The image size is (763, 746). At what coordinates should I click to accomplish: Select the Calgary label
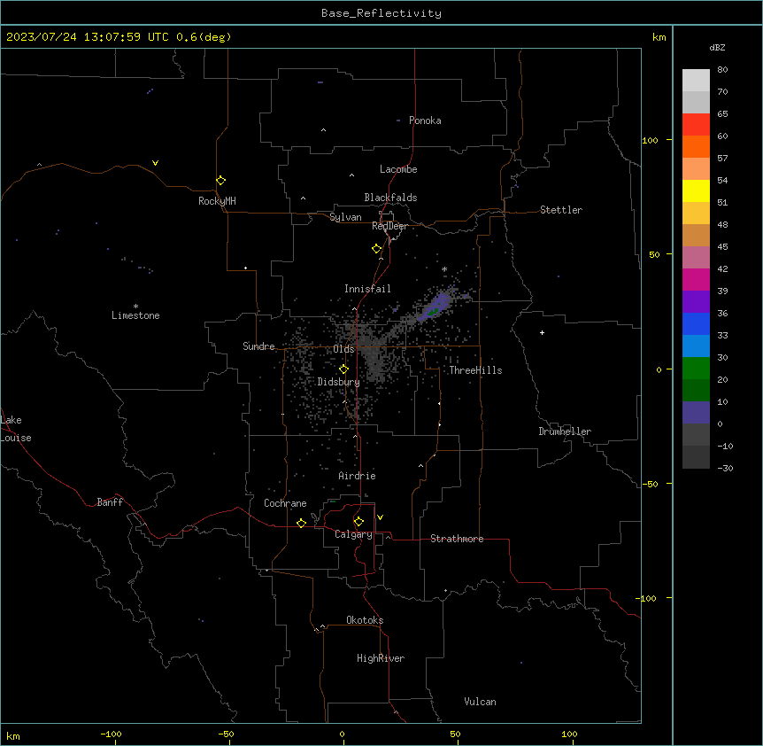click(353, 534)
